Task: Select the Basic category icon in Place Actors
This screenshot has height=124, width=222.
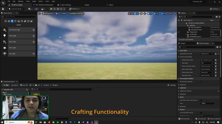Action: click(9, 21)
